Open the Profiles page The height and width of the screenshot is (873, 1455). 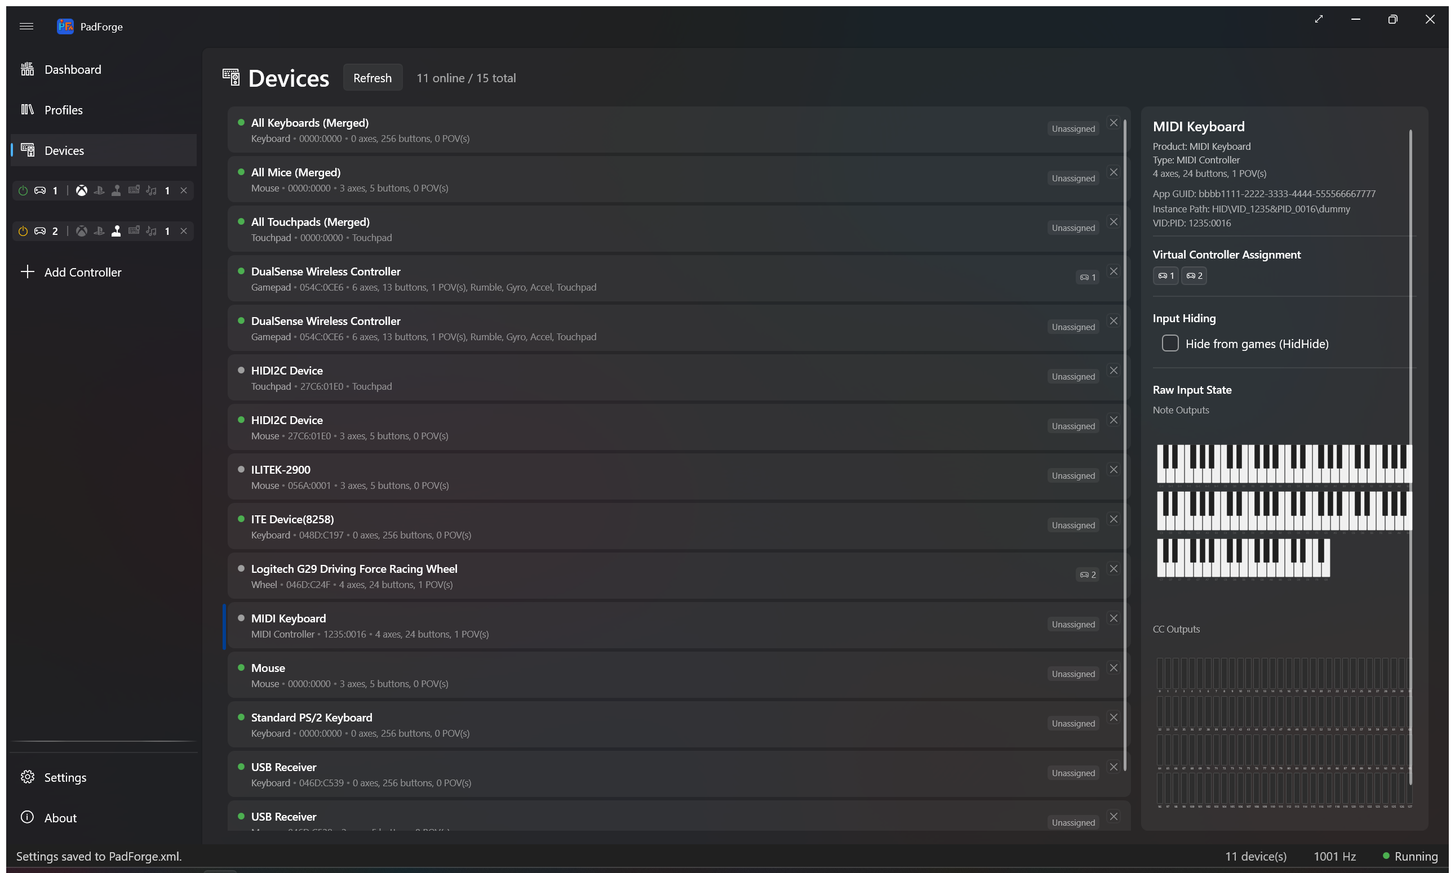coord(104,110)
